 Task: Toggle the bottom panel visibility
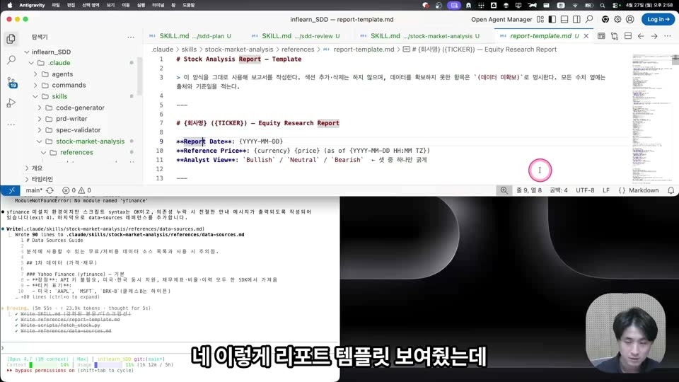point(564,20)
